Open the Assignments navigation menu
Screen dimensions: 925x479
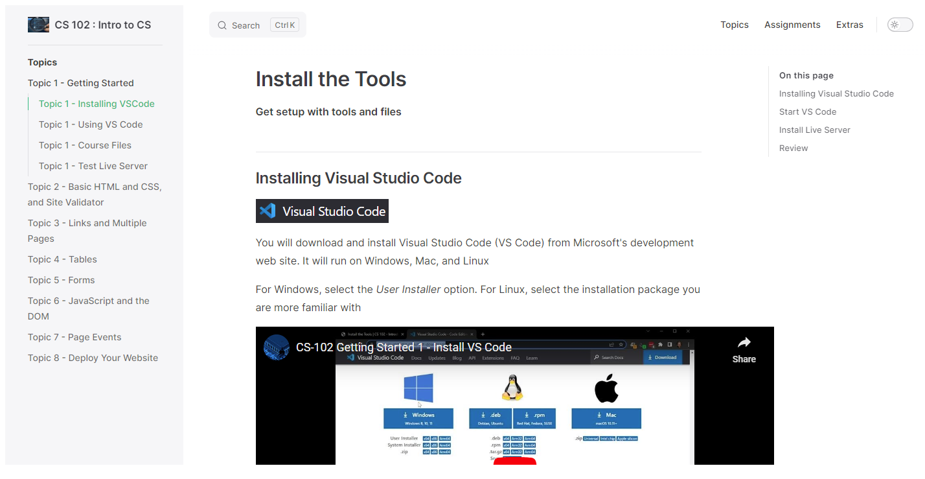tap(792, 25)
